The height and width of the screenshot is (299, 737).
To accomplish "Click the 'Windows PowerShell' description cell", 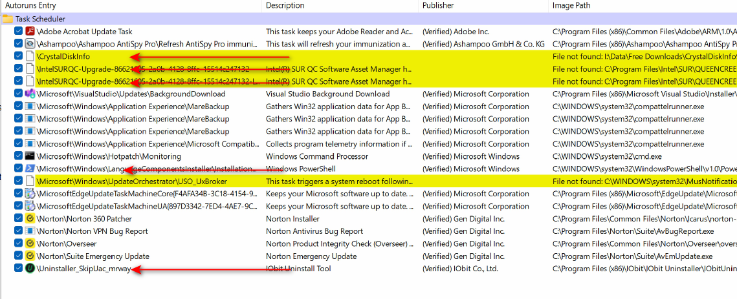I will click(301, 169).
